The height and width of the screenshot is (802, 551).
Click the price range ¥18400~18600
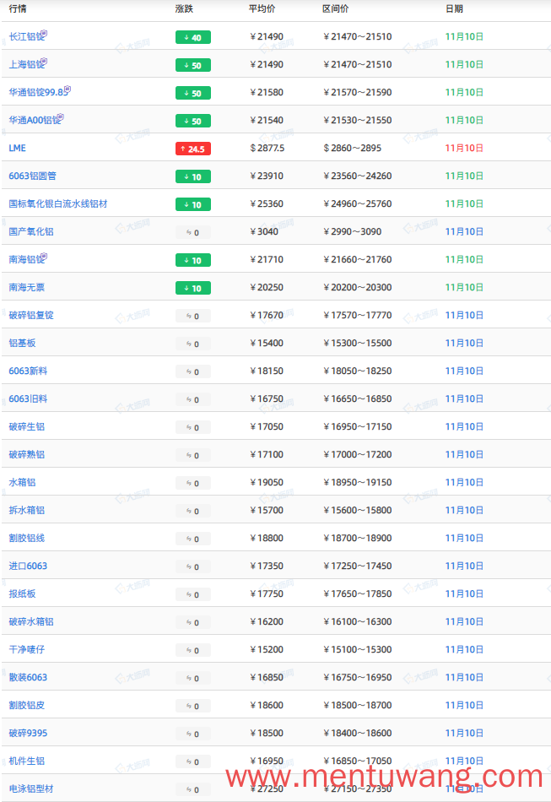pyautogui.click(x=358, y=733)
